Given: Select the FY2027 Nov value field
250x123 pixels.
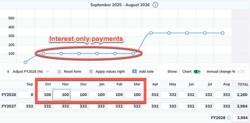Looking at the screenshot, I should [x=61, y=106].
